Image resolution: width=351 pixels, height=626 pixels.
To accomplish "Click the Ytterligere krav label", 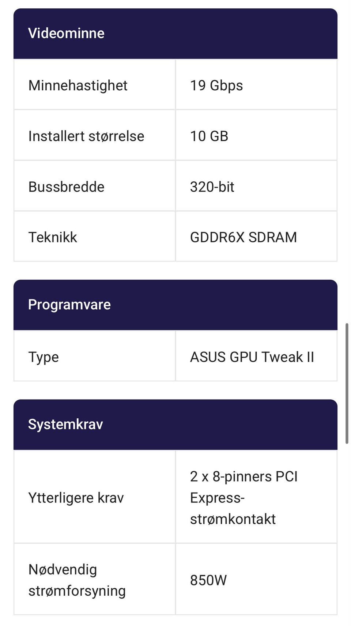I will point(76,498).
